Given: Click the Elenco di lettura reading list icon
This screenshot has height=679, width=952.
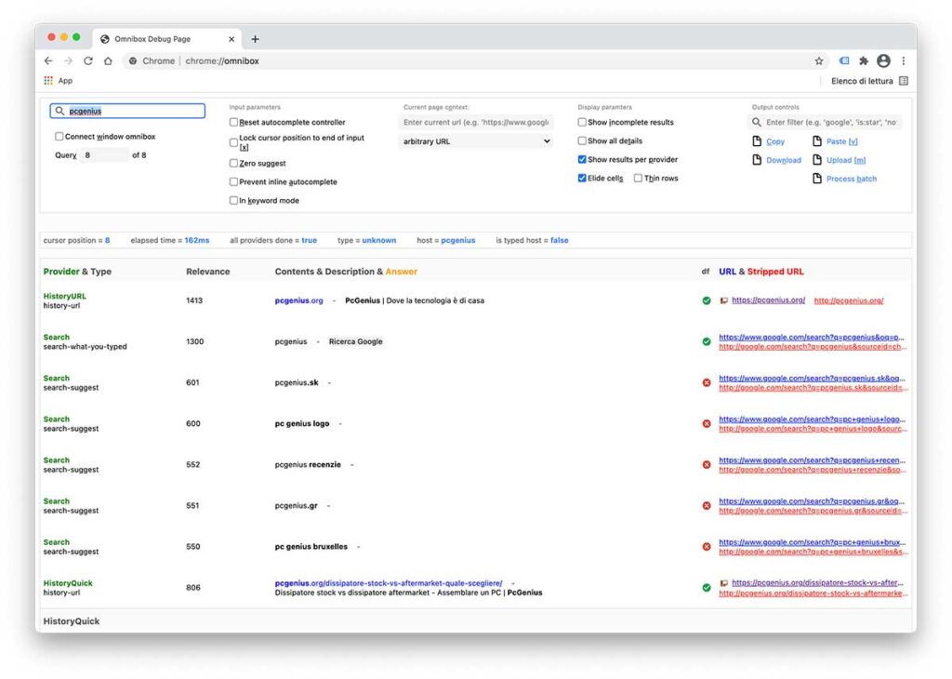Looking at the screenshot, I should (x=904, y=81).
